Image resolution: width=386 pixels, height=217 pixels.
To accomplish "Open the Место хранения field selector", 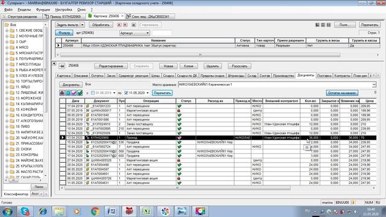I will [374, 84].
